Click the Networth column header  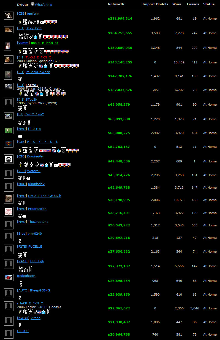(116, 4)
